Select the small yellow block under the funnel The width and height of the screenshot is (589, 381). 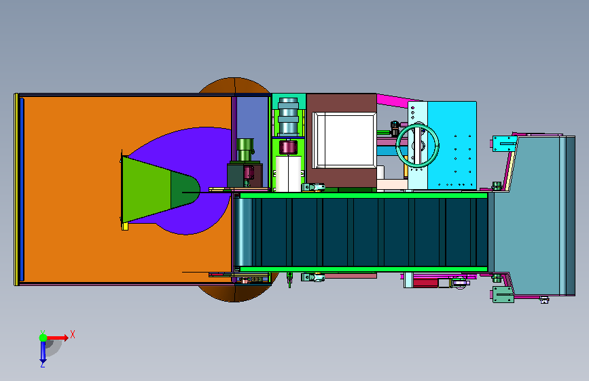(125, 226)
